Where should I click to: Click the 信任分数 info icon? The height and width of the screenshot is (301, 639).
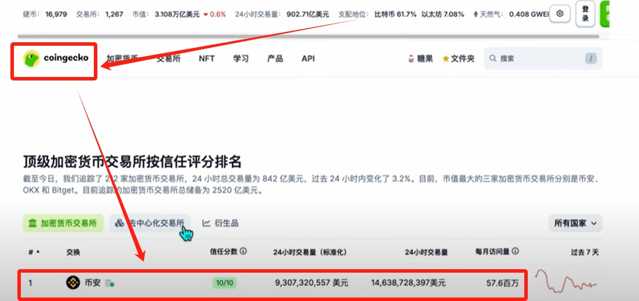pyautogui.click(x=243, y=251)
